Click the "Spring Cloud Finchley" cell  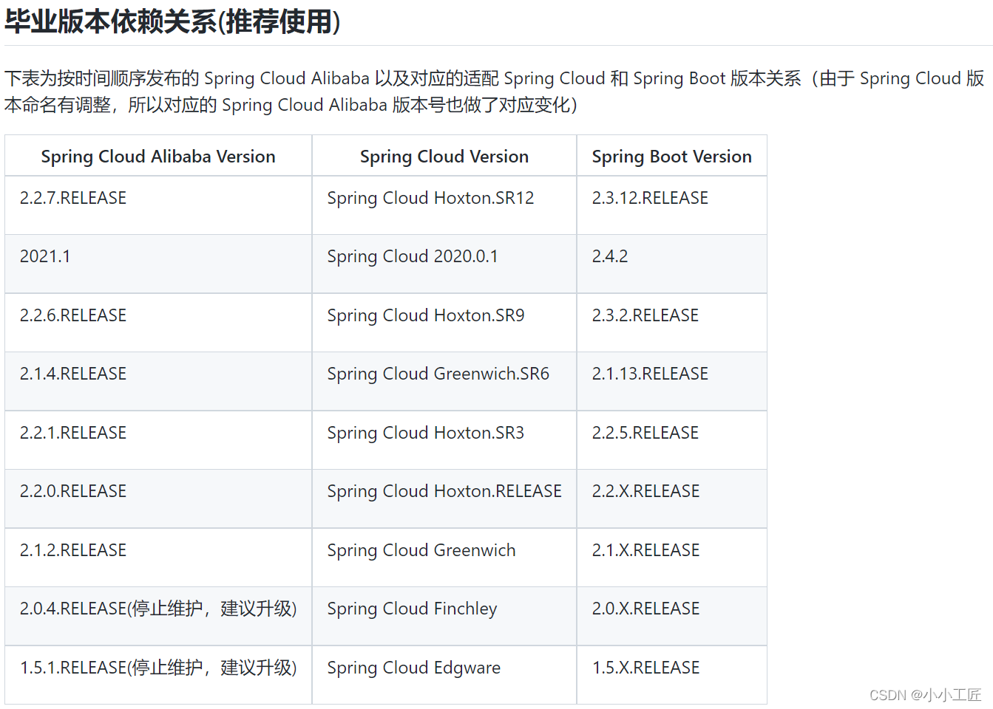444,616
